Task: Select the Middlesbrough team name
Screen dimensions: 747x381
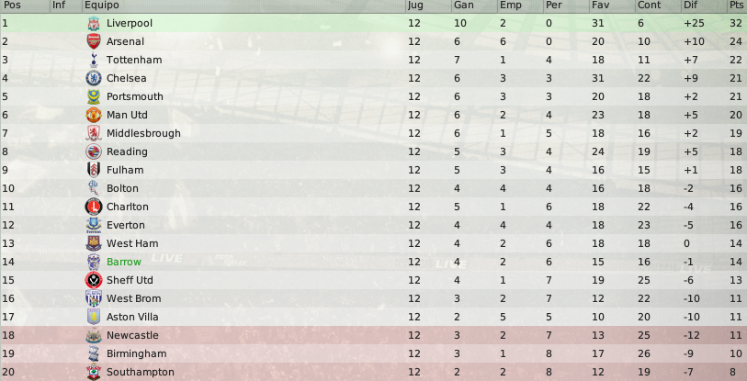Action: pyautogui.click(x=143, y=133)
